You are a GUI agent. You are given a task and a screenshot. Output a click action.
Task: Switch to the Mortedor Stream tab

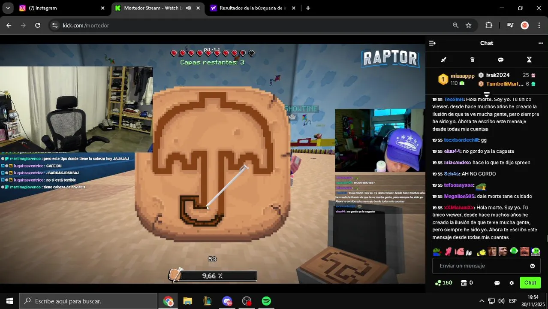[x=159, y=8]
